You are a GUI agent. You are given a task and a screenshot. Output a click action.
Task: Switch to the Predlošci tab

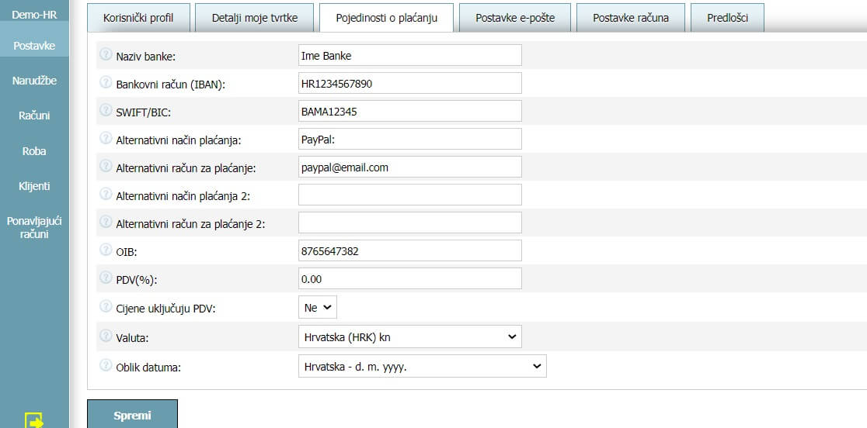coord(728,18)
